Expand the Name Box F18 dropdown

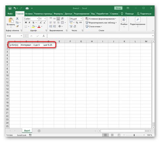[x=21, y=36]
